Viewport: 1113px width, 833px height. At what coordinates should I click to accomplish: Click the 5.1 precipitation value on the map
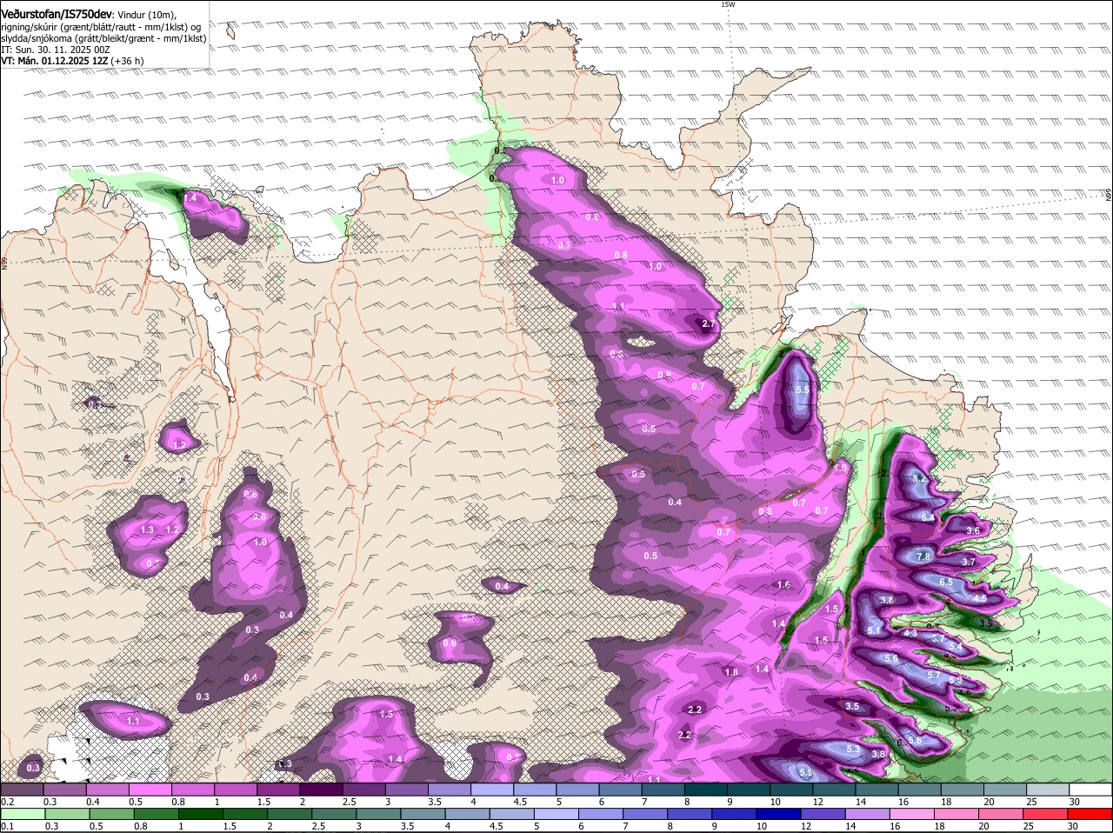coord(875,630)
